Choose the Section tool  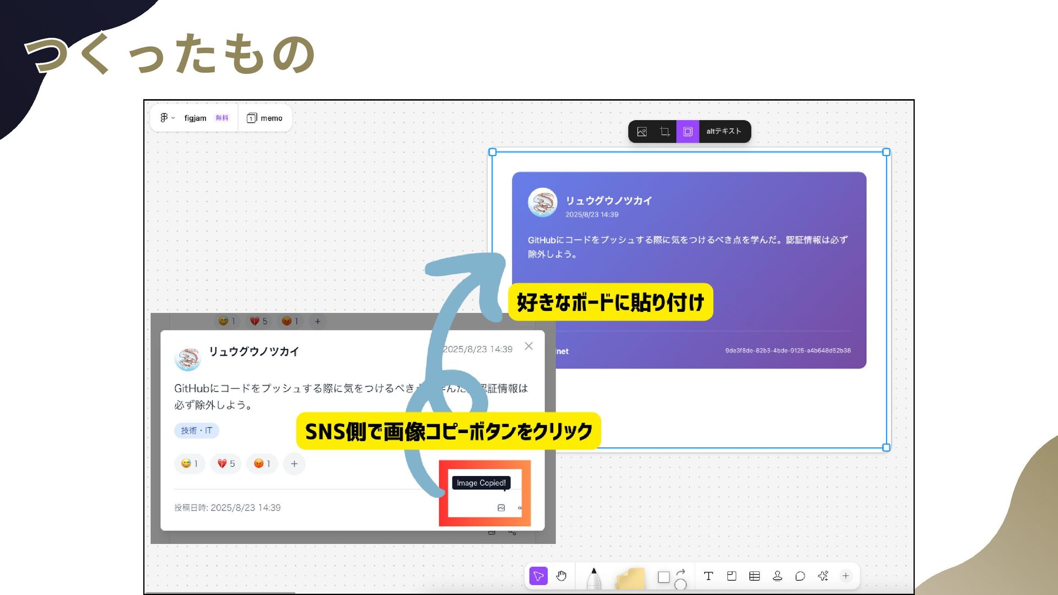tap(731, 576)
